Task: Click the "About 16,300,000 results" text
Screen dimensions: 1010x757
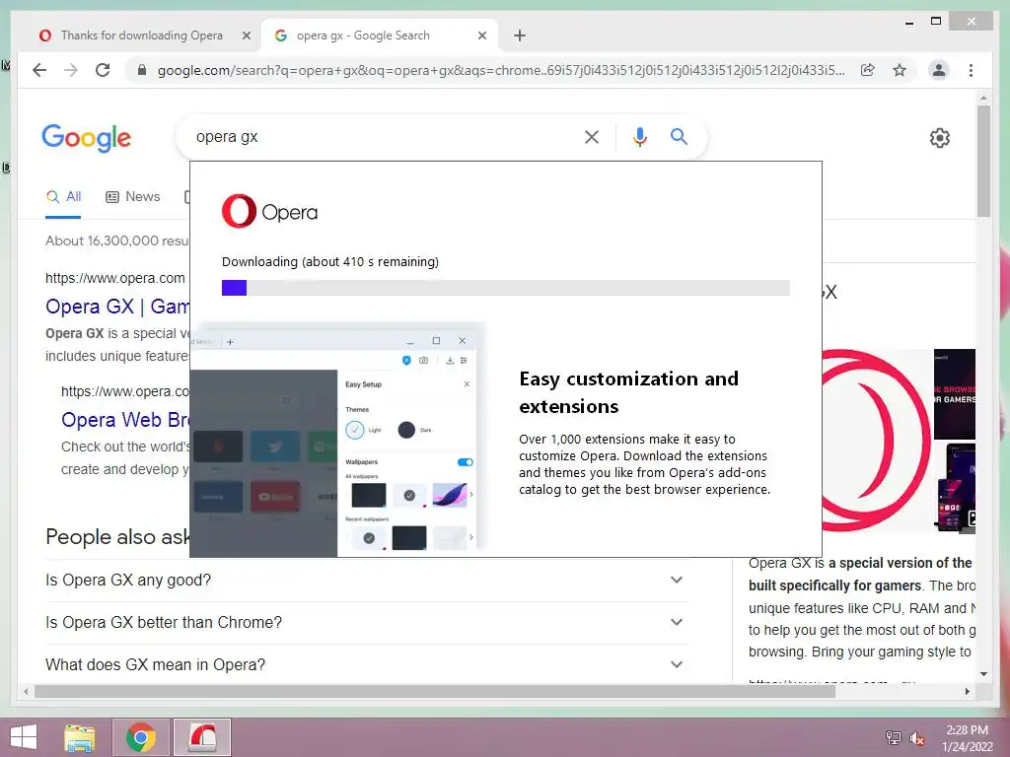Action: 117,241
